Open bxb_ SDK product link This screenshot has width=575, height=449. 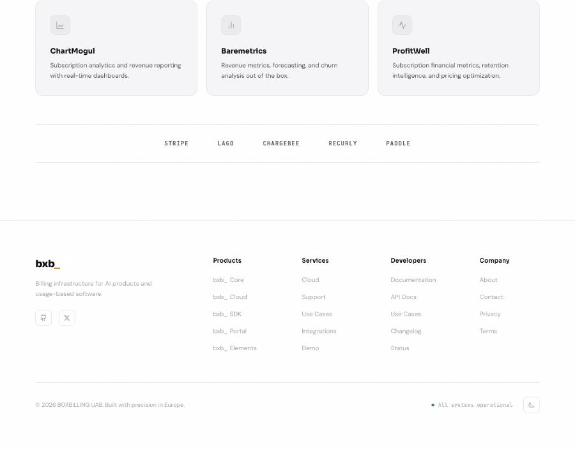227,314
